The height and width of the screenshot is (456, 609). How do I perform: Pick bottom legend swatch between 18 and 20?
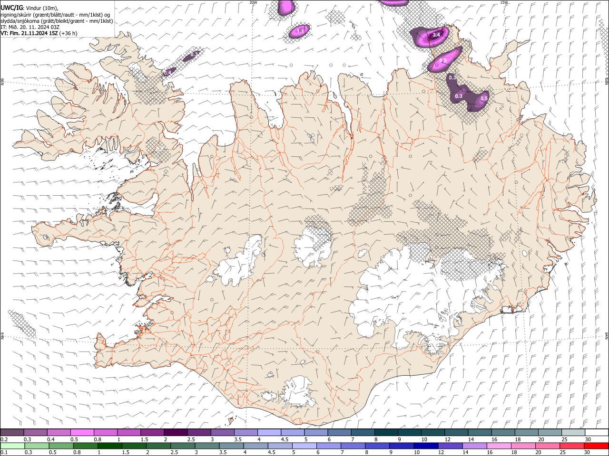[522, 446]
